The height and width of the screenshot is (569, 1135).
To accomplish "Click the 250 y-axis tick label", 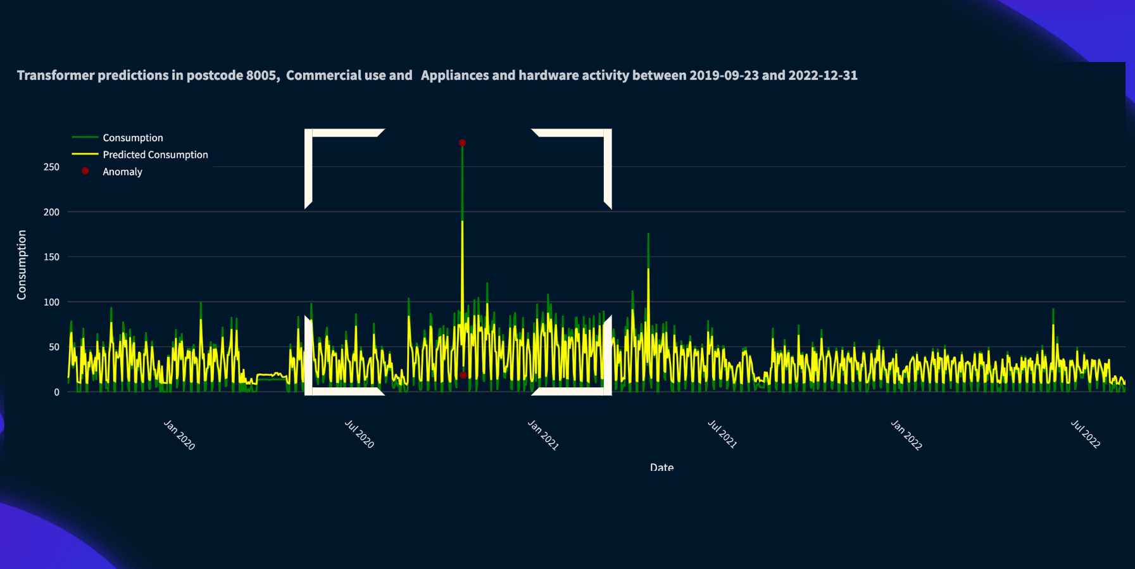I will tap(51, 167).
